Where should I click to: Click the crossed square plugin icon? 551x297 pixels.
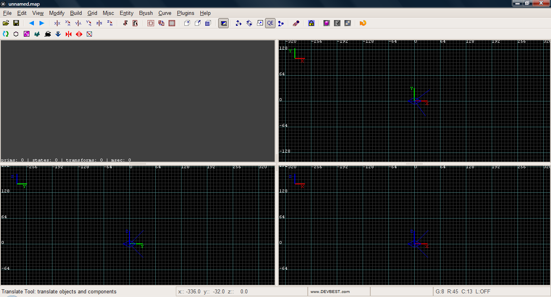[90, 34]
